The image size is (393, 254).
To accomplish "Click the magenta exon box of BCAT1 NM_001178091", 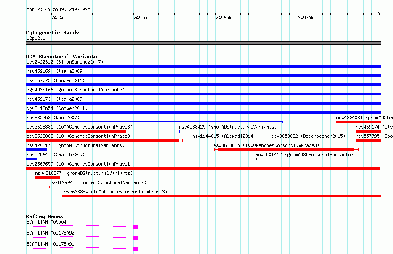I will click(136, 249).
